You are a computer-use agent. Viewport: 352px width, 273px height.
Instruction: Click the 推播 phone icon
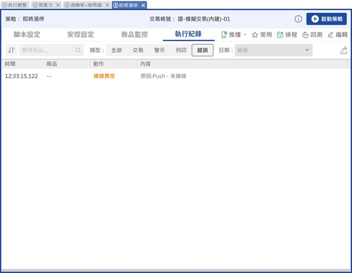tap(224, 35)
